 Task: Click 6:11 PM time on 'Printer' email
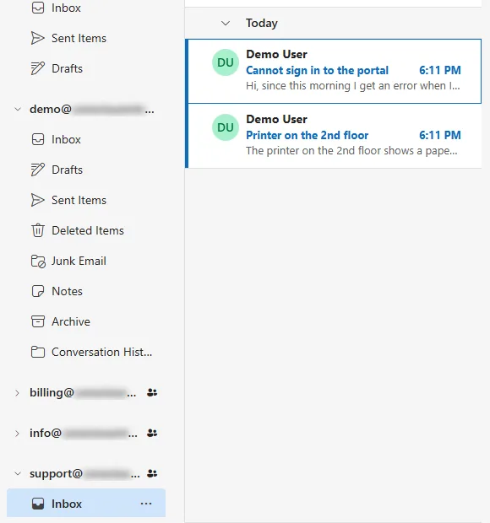(440, 135)
